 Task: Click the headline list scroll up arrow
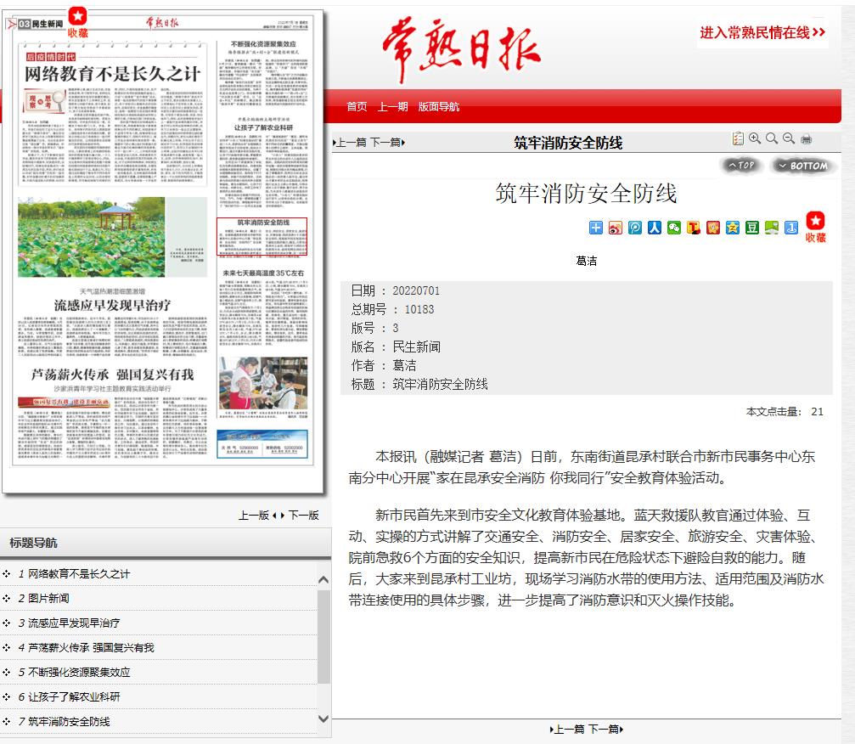click(323, 579)
